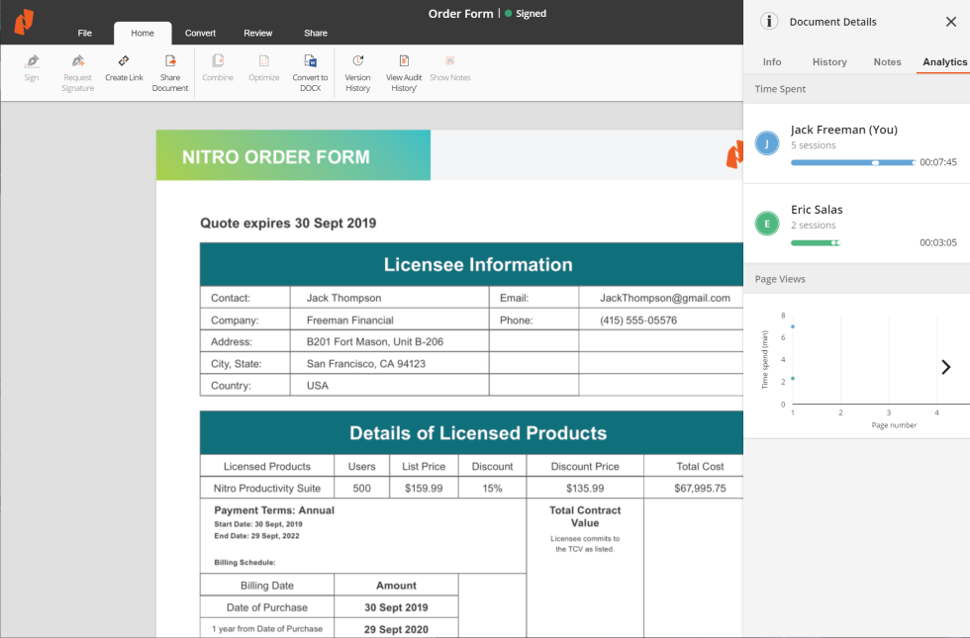Open View Audit History
The height and width of the screenshot is (638, 970).
point(404,62)
